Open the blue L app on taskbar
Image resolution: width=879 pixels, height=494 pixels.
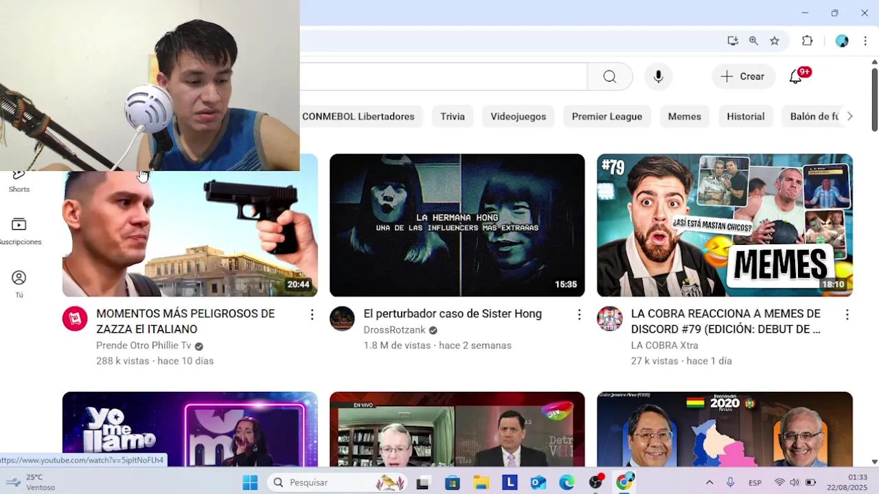pos(510,483)
